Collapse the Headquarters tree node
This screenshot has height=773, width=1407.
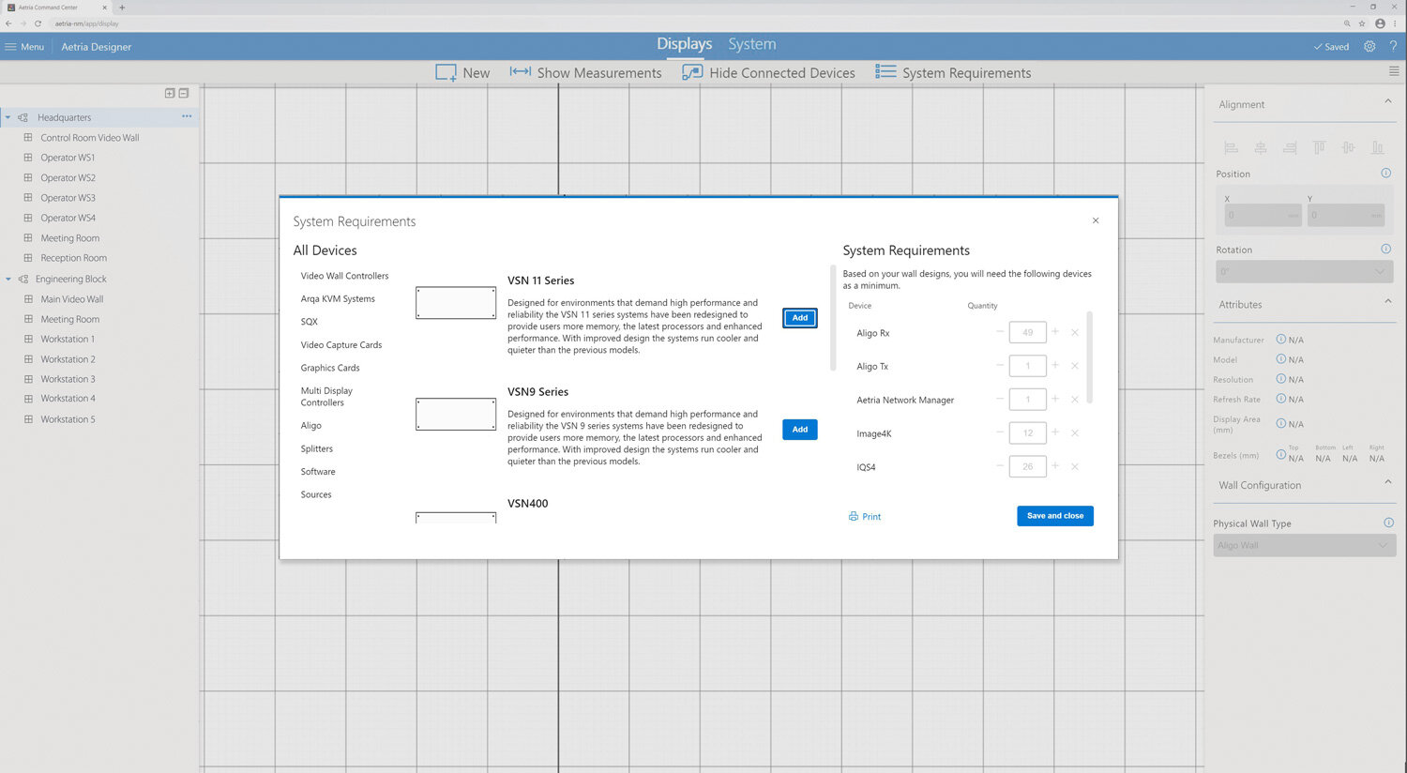pyautogui.click(x=8, y=117)
